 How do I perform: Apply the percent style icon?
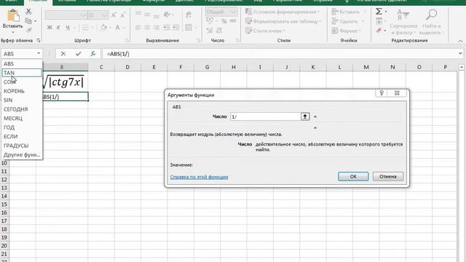[224, 21]
